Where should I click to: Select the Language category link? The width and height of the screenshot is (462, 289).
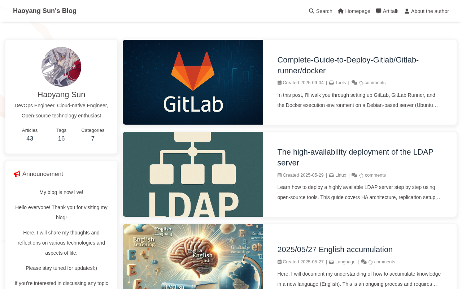click(345, 262)
